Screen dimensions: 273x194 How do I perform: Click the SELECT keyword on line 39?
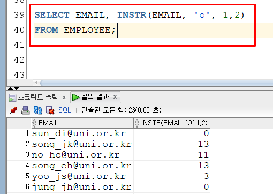click(52, 15)
